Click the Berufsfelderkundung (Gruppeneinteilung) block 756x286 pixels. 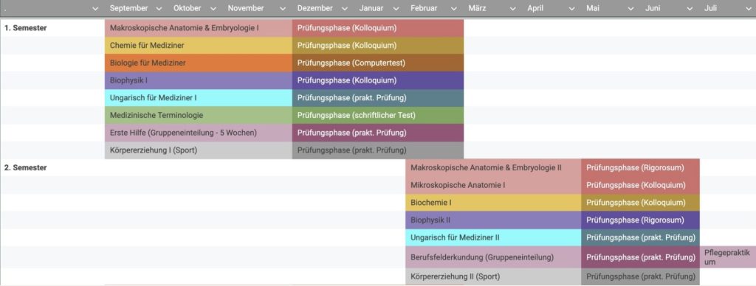coord(493,257)
